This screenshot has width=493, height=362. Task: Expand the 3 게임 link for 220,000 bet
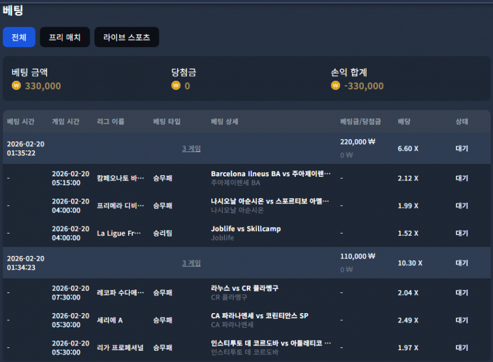tap(191, 149)
